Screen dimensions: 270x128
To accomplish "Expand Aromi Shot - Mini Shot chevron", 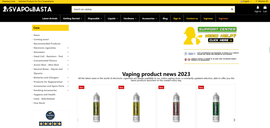I will pos(68,65).
